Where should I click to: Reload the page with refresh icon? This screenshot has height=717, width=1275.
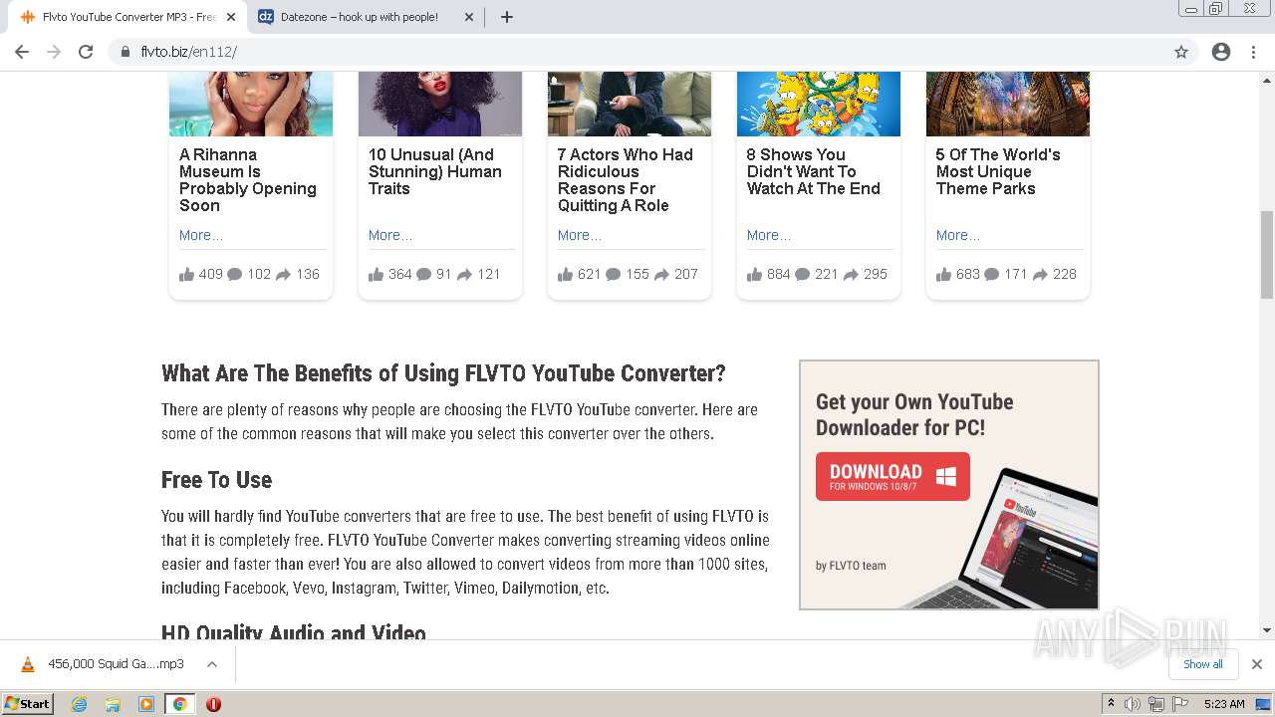click(86, 52)
